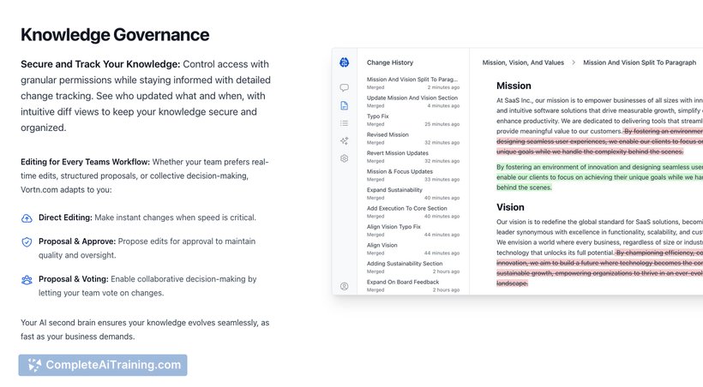The image size is (703, 387).
Task: Select Mission And Vision Split To Paragraph breadcrumb
Action: tap(640, 63)
